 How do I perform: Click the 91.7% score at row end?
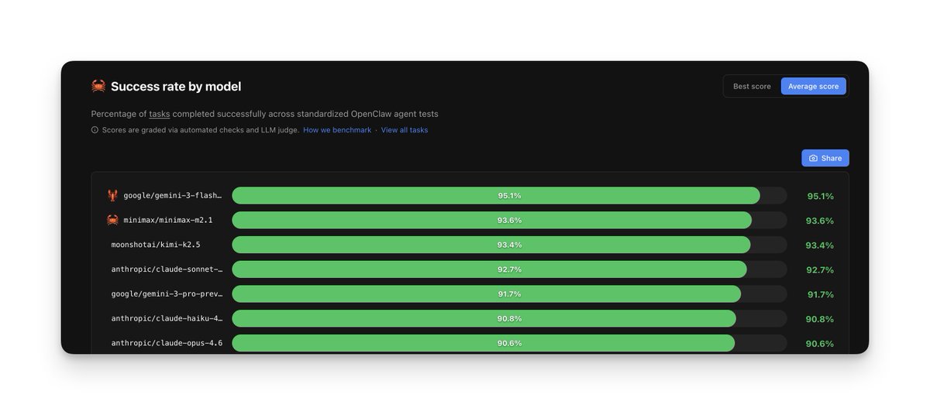[x=820, y=294]
